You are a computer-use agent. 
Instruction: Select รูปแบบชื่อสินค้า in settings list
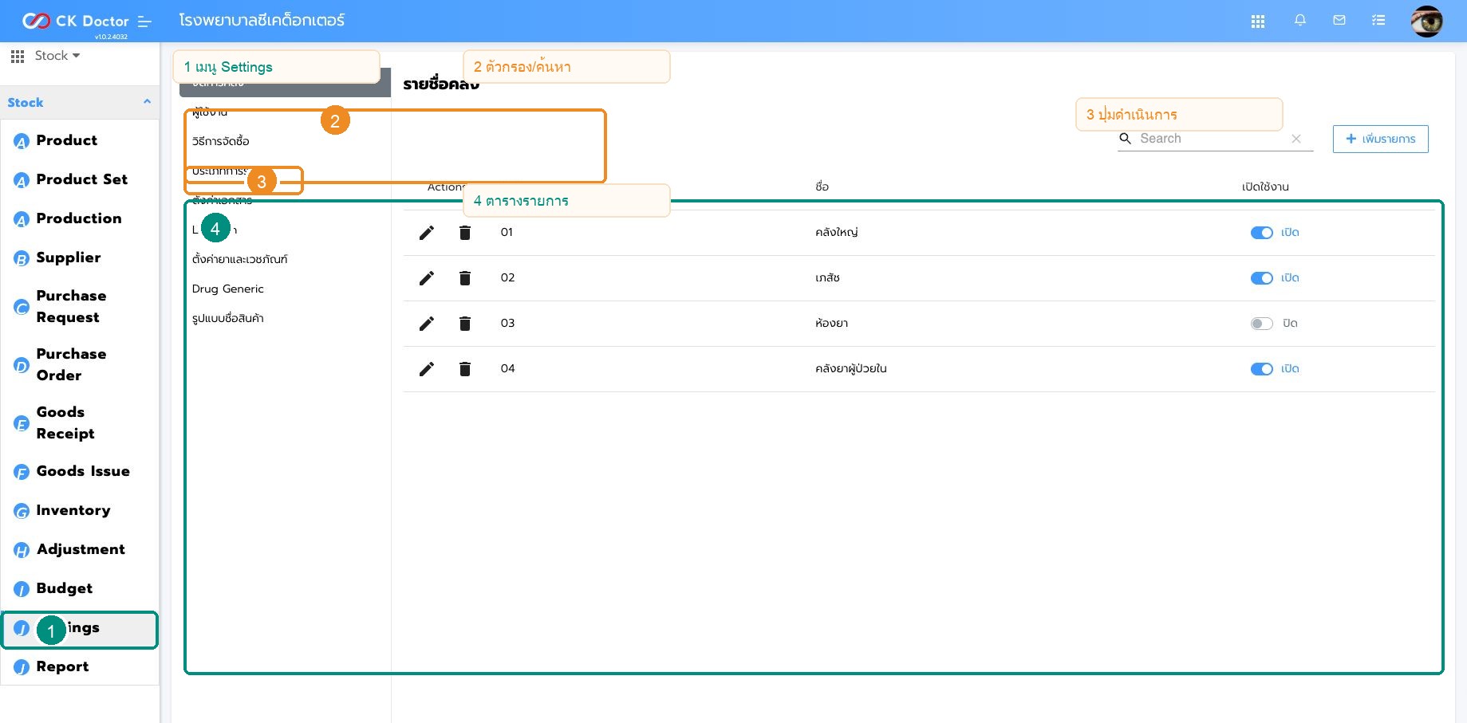[228, 319]
